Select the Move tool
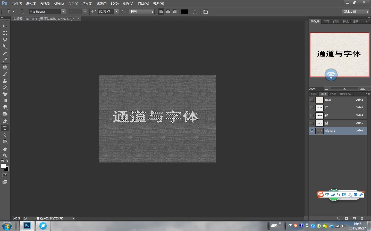Viewport: 371px width, 231px height. point(5,26)
